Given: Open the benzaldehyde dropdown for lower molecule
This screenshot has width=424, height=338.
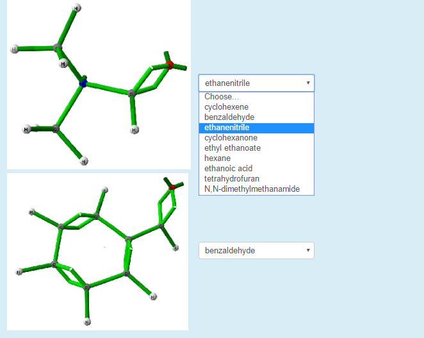Looking at the screenshot, I should 256,251.
